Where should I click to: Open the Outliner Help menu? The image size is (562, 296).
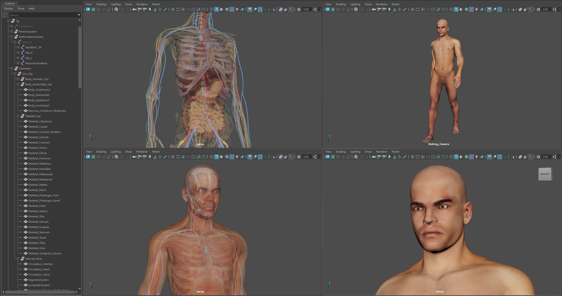(x=31, y=9)
